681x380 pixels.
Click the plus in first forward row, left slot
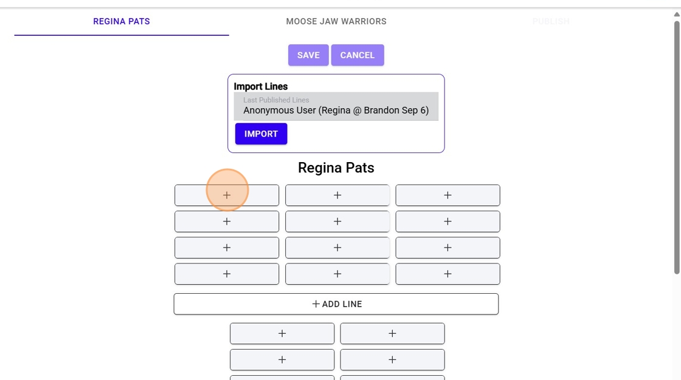tap(227, 195)
